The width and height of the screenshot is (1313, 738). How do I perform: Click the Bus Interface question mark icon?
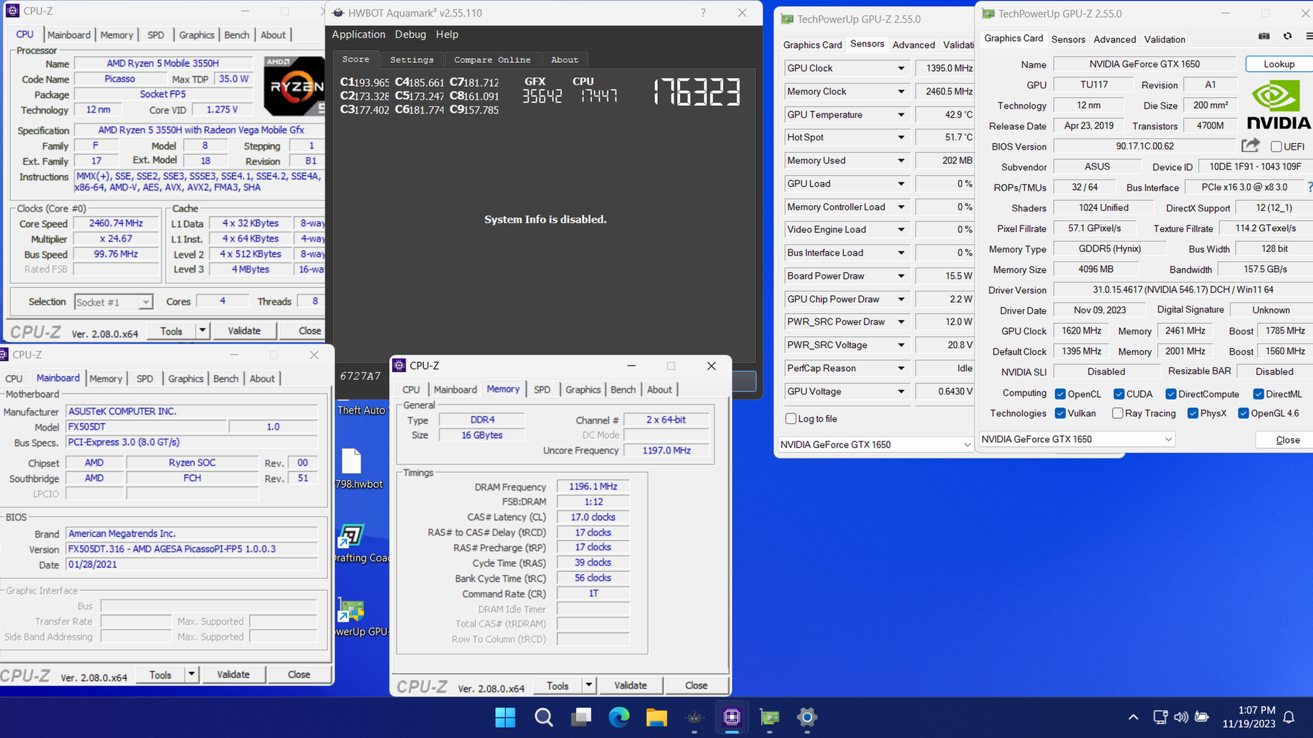[x=1310, y=187]
